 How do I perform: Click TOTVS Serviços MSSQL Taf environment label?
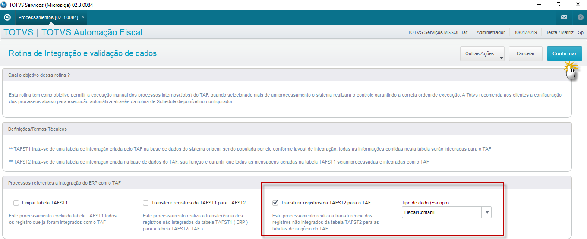click(x=437, y=32)
